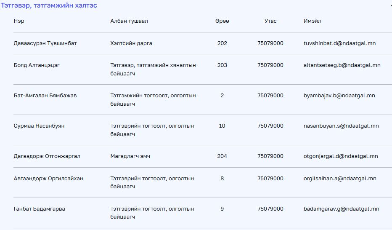This screenshot has height=230, width=392.
Task: Open email tuvshinbat.d@ndaatgal.mn
Action: (x=339, y=43)
